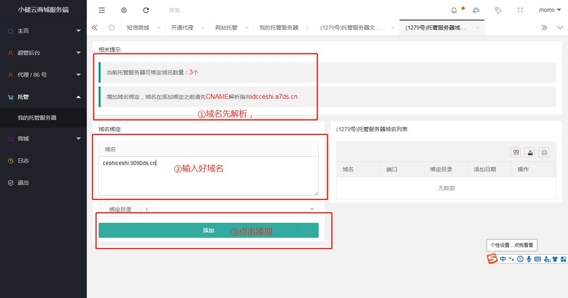The image size is (568, 298).
Task: Click the 域名 column header
Action: tap(359, 169)
